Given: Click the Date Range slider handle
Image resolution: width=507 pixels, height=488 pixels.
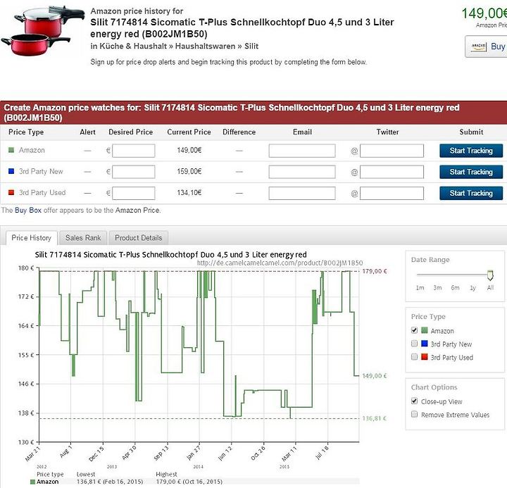Looking at the screenshot, I should click(490, 275).
